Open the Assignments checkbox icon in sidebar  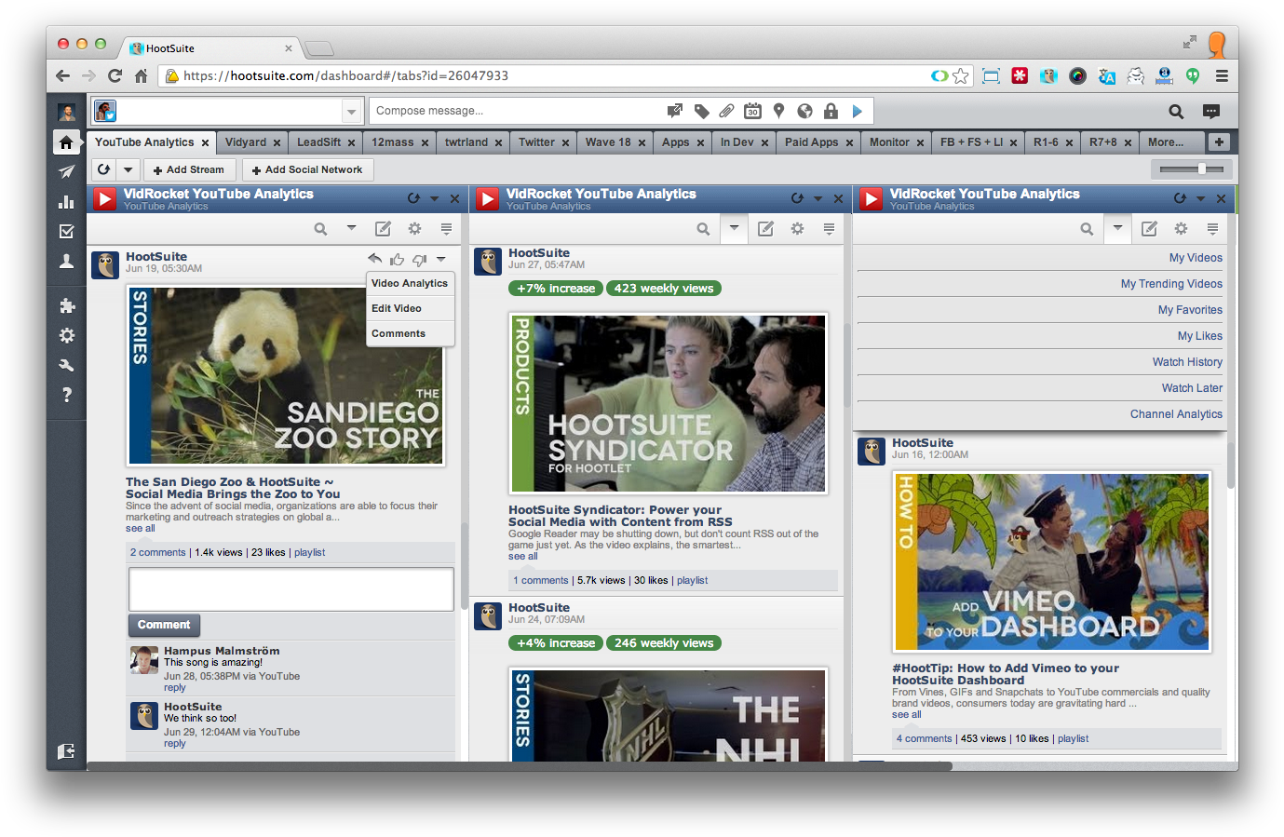pyautogui.click(x=66, y=231)
